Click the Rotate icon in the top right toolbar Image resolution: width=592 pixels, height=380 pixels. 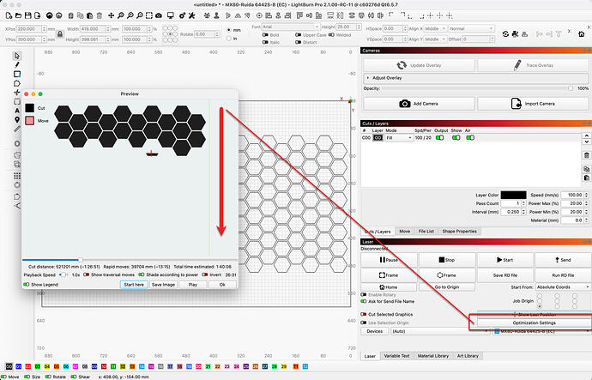pyautogui.click(x=505, y=34)
